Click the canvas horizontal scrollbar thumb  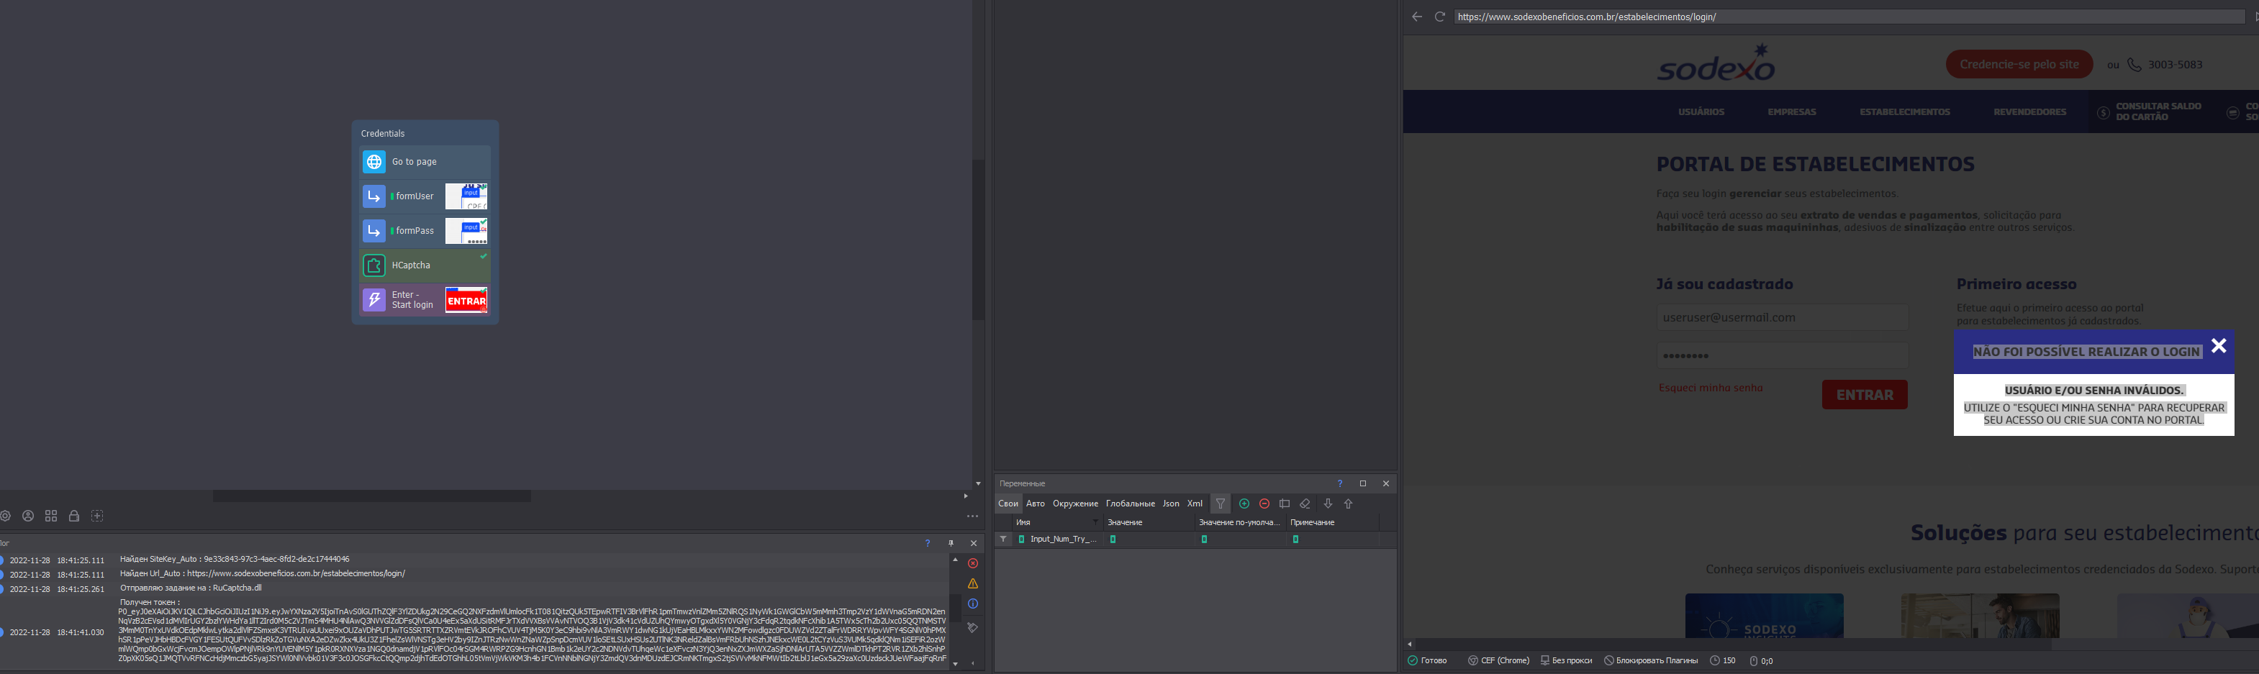pos(372,496)
